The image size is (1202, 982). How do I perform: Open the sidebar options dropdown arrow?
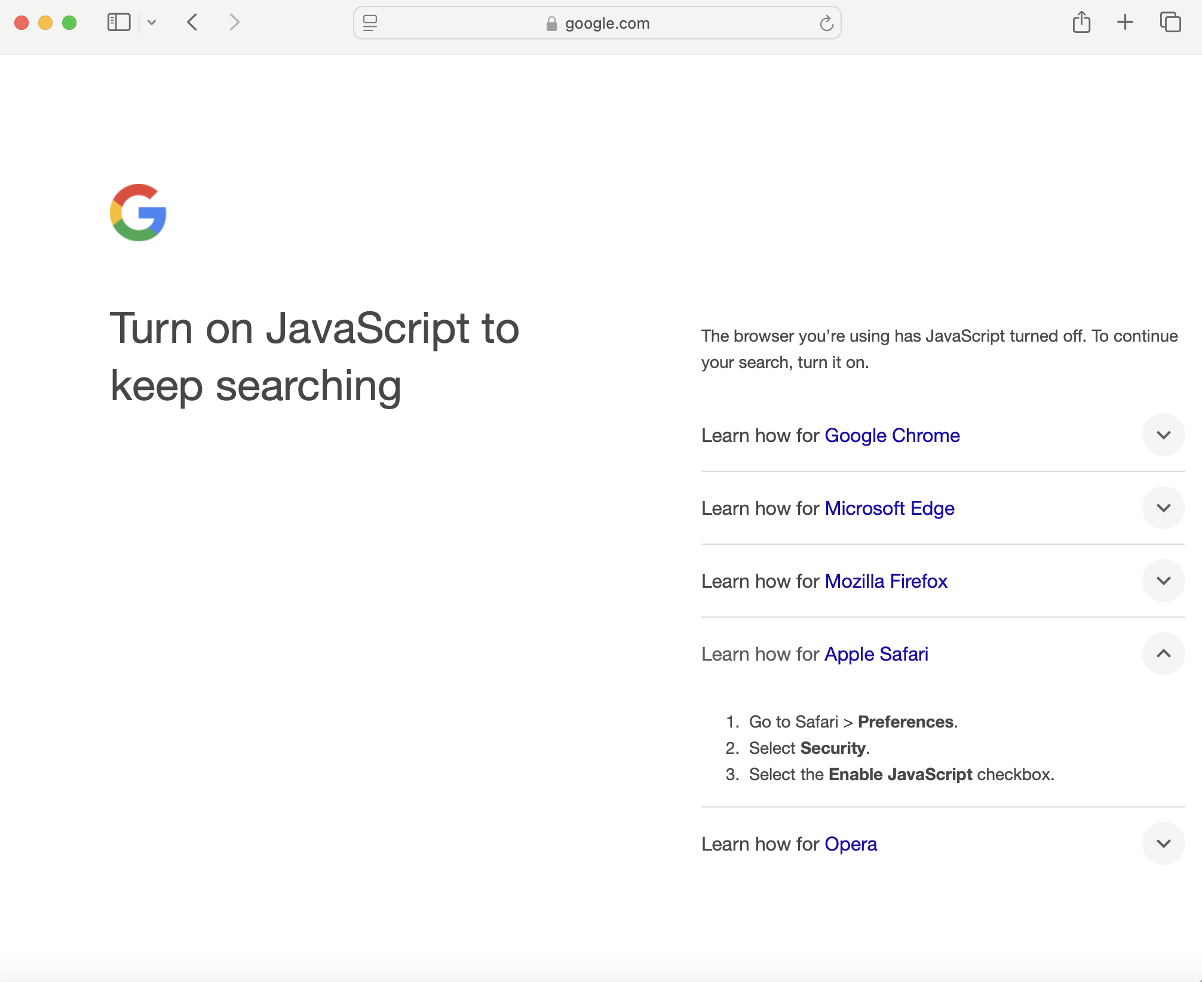tap(152, 23)
